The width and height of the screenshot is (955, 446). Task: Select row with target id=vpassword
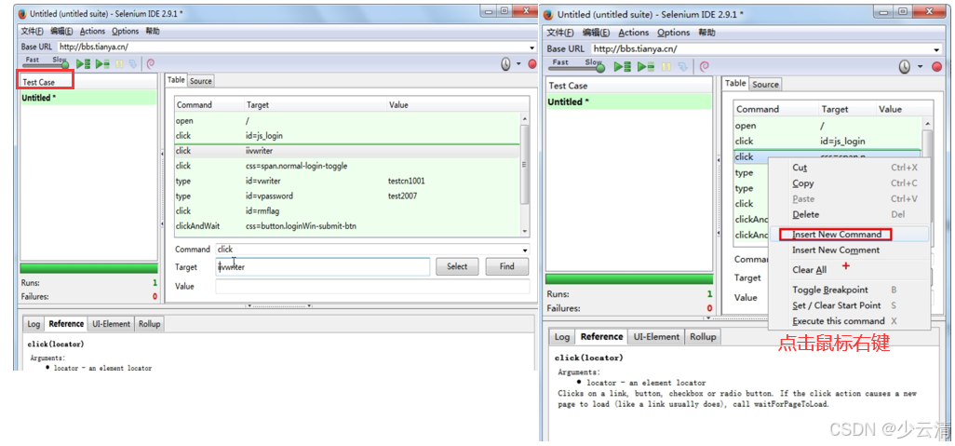tap(347, 196)
